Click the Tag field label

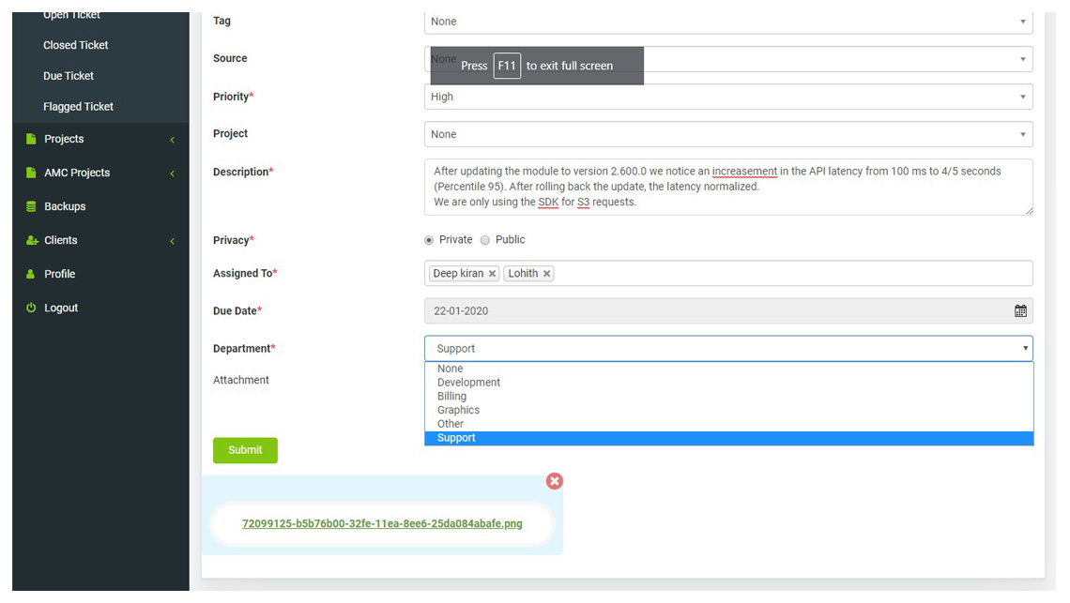pos(222,22)
